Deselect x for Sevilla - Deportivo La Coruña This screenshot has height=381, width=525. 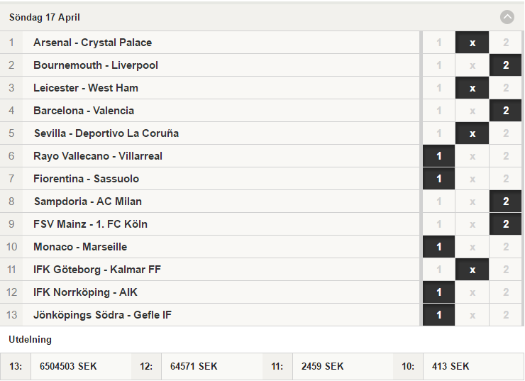pos(472,133)
